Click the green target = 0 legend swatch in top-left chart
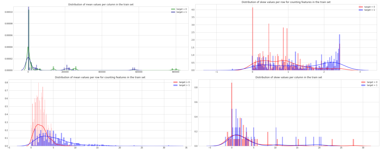Screen dimensions: 383x150 point(173,9)
